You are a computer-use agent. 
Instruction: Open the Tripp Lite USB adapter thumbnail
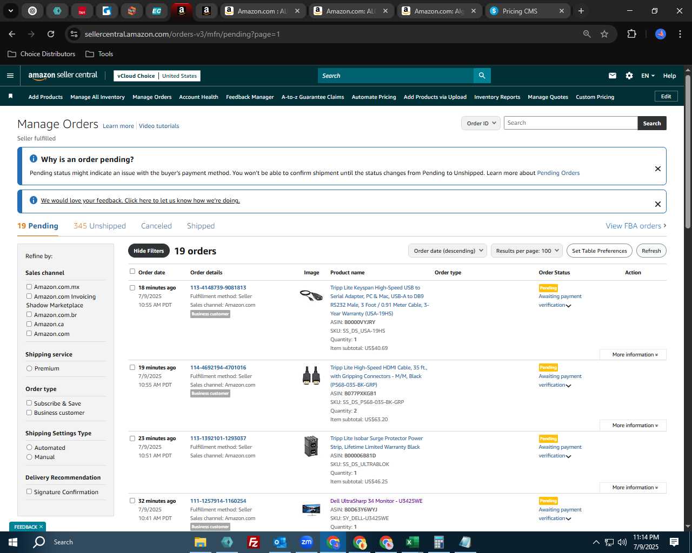pyautogui.click(x=311, y=295)
